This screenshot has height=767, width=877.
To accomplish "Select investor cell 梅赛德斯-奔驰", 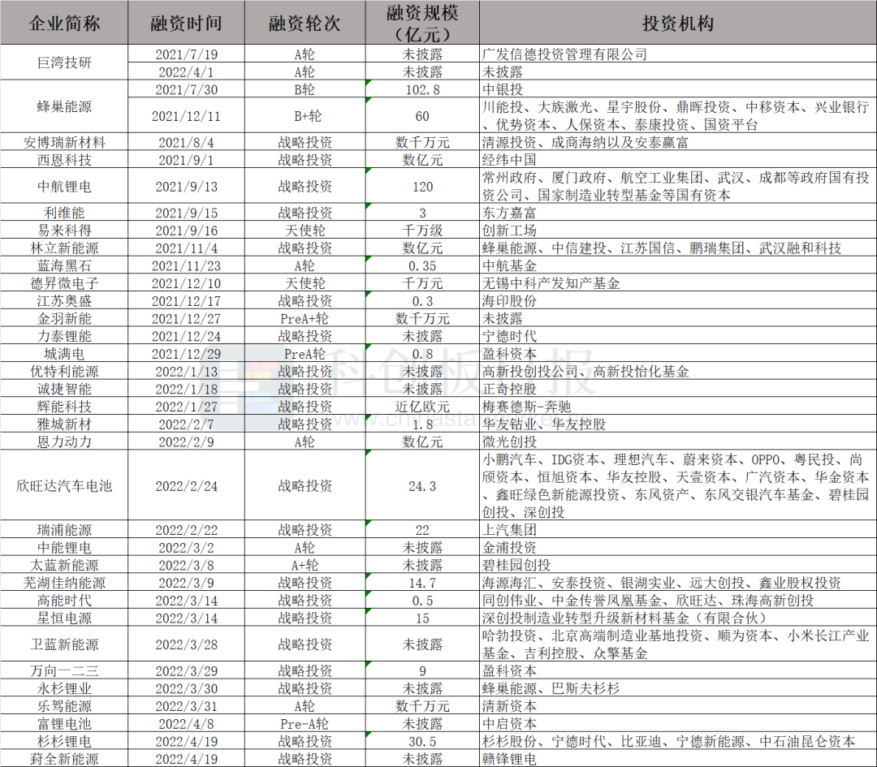I will [x=678, y=407].
